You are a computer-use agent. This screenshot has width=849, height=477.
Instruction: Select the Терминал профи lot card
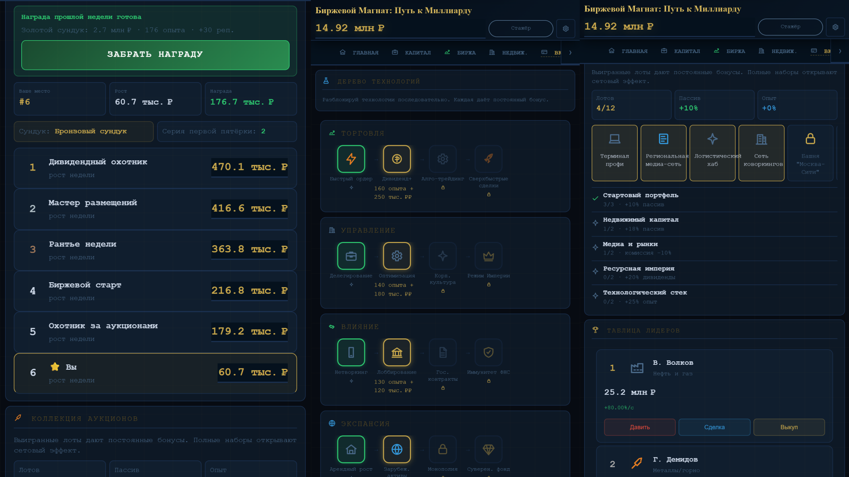pyautogui.click(x=615, y=153)
